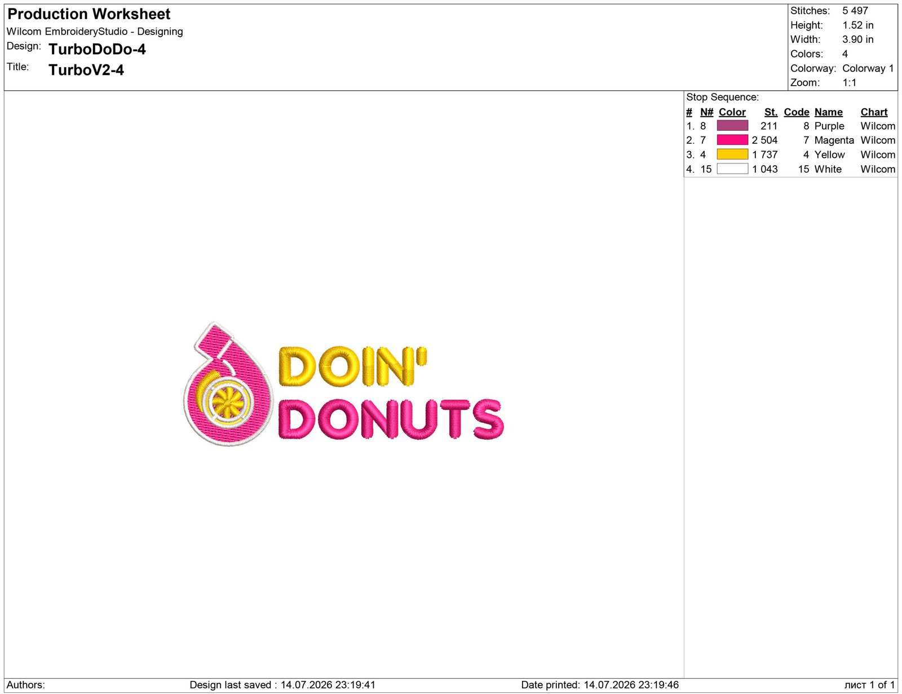The width and height of the screenshot is (902, 694).
Task: Click the Height value '1.52 in'
Action: (858, 25)
